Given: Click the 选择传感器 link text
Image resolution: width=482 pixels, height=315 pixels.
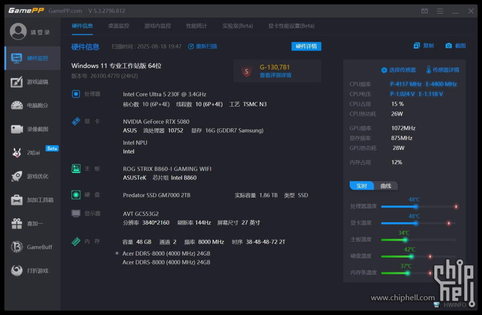Looking at the screenshot, I should click(402, 70).
